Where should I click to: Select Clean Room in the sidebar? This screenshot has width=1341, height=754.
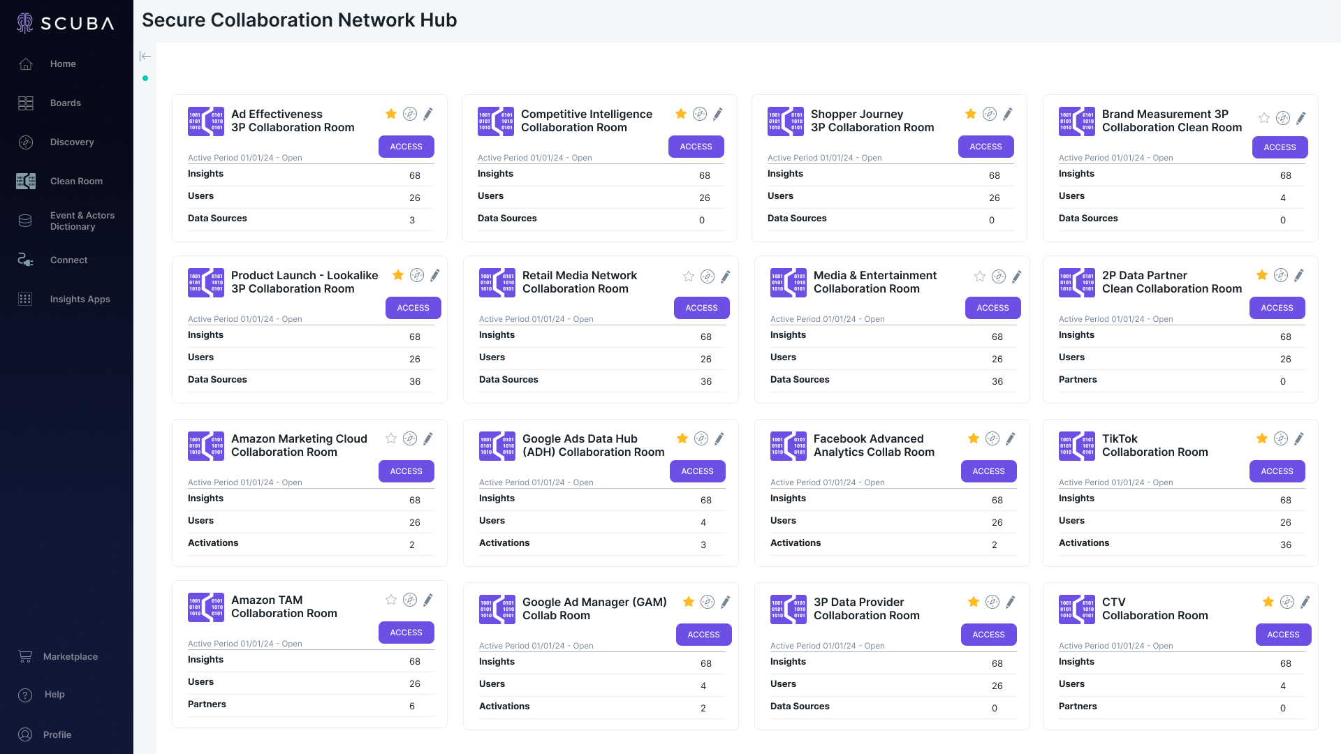[x=76, y=181]
